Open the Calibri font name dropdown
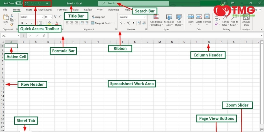Image resolution: width=264 pixels, height=132 pixels. [x=43, y=17]
